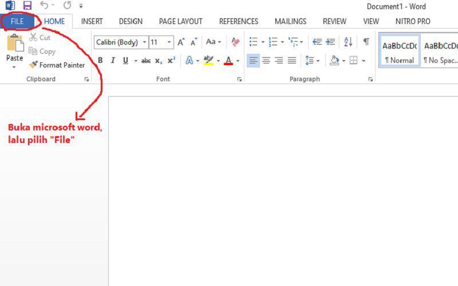Select Justify alignment
This screenshot has width=458, height=286.
coord(292,61)
